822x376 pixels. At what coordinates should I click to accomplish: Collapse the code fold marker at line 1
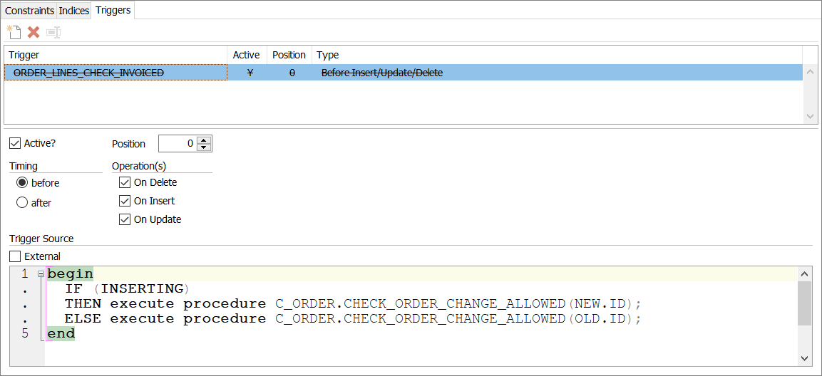[x=41, y=274]
